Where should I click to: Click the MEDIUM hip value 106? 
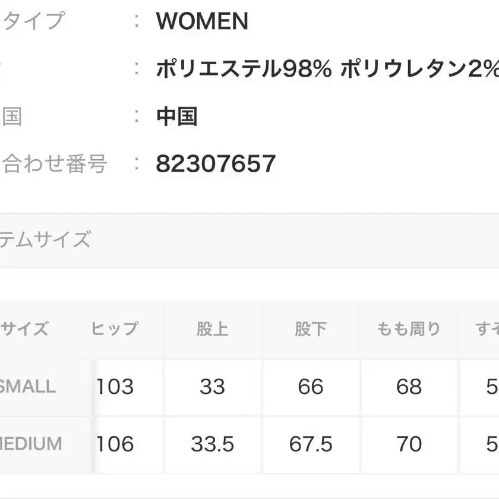click(x=115, y=443)
